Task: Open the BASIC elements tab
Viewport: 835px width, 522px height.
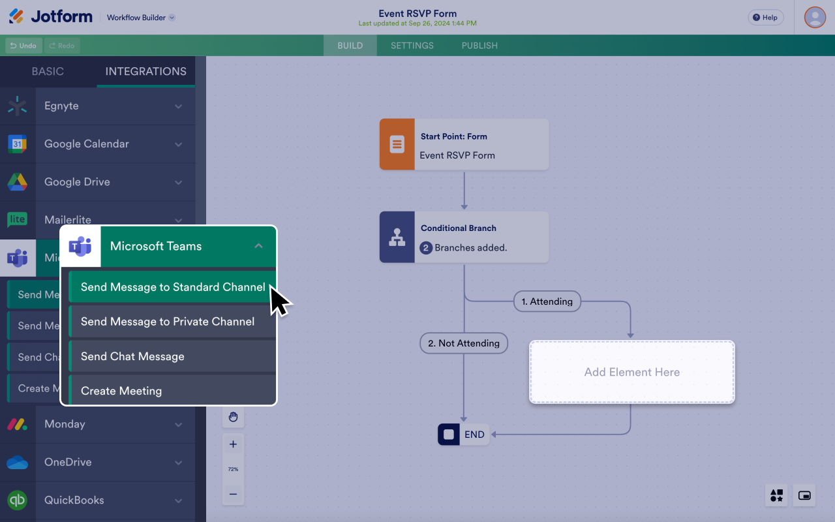Action: point(48,71)
